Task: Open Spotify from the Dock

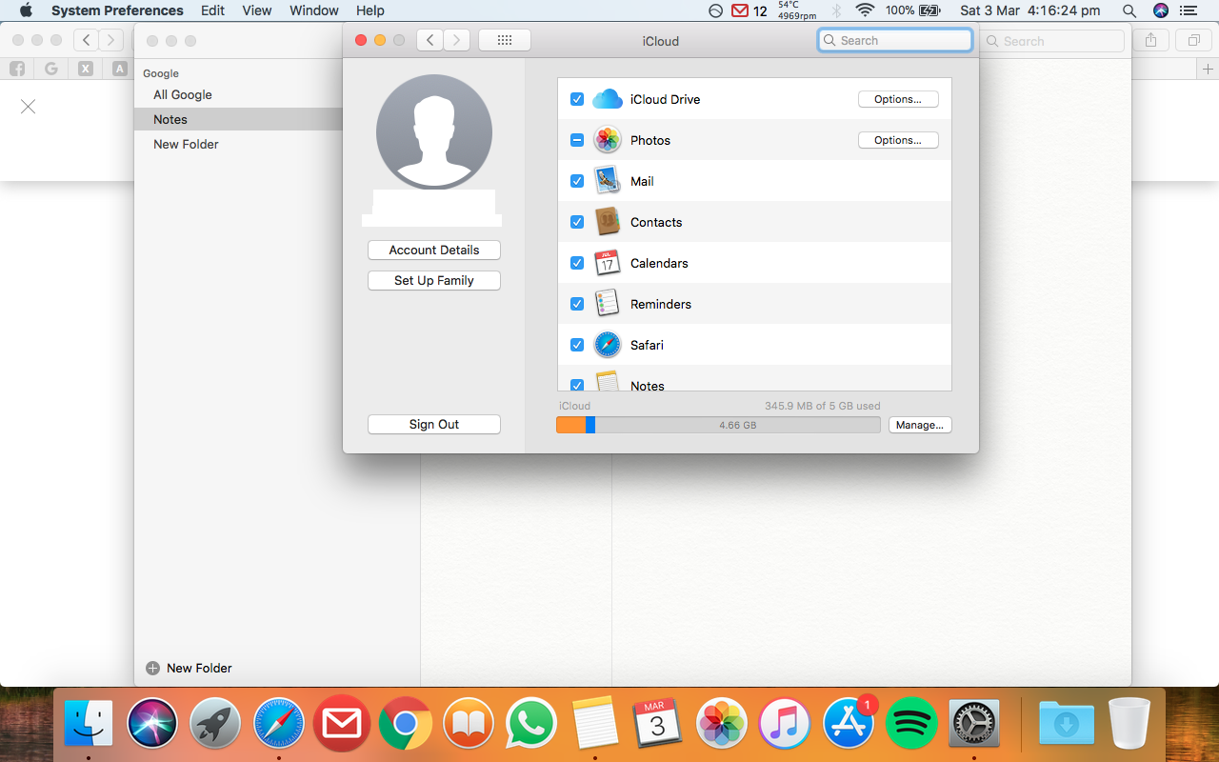Action: tap(911, 723)
